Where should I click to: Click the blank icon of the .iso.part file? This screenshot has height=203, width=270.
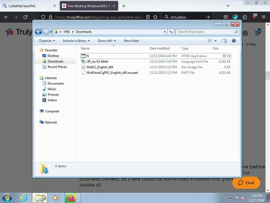(x=83, y=73)
